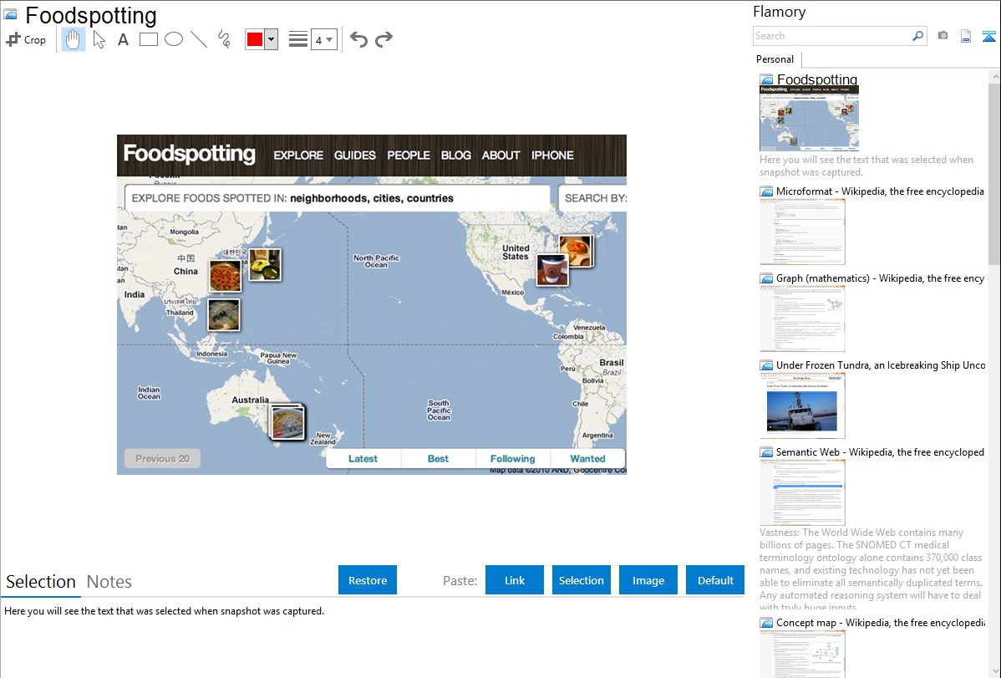The height and width of the screenshot is (678, 1001).
Task: Click the pizza photo near China
Action: coord(226,276)
